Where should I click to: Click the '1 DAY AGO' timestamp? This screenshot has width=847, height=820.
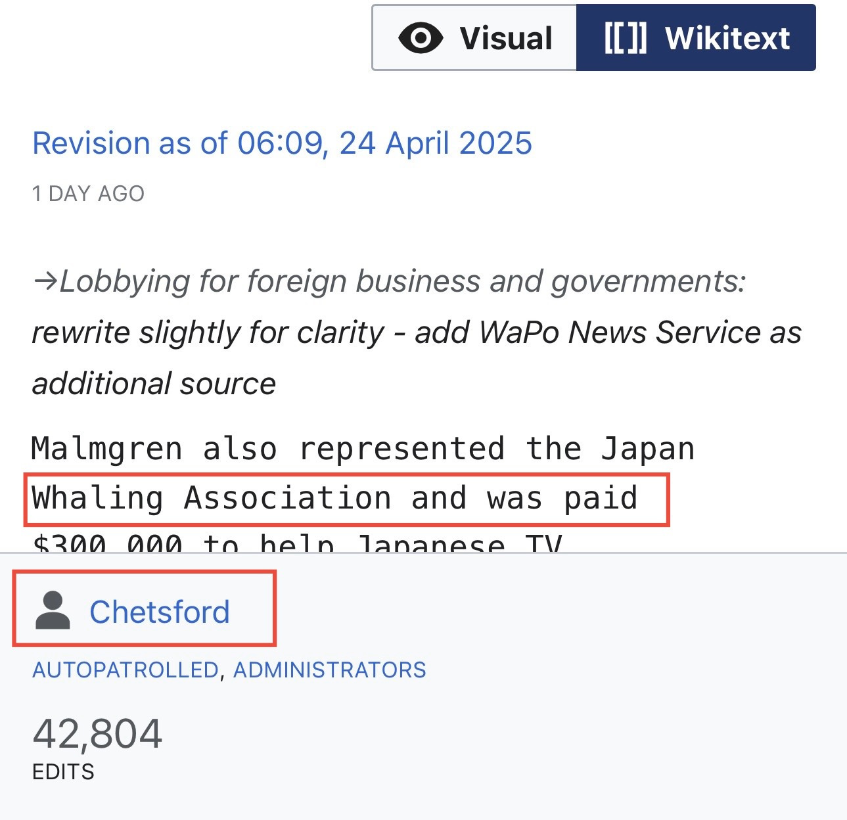coord(88,194)
